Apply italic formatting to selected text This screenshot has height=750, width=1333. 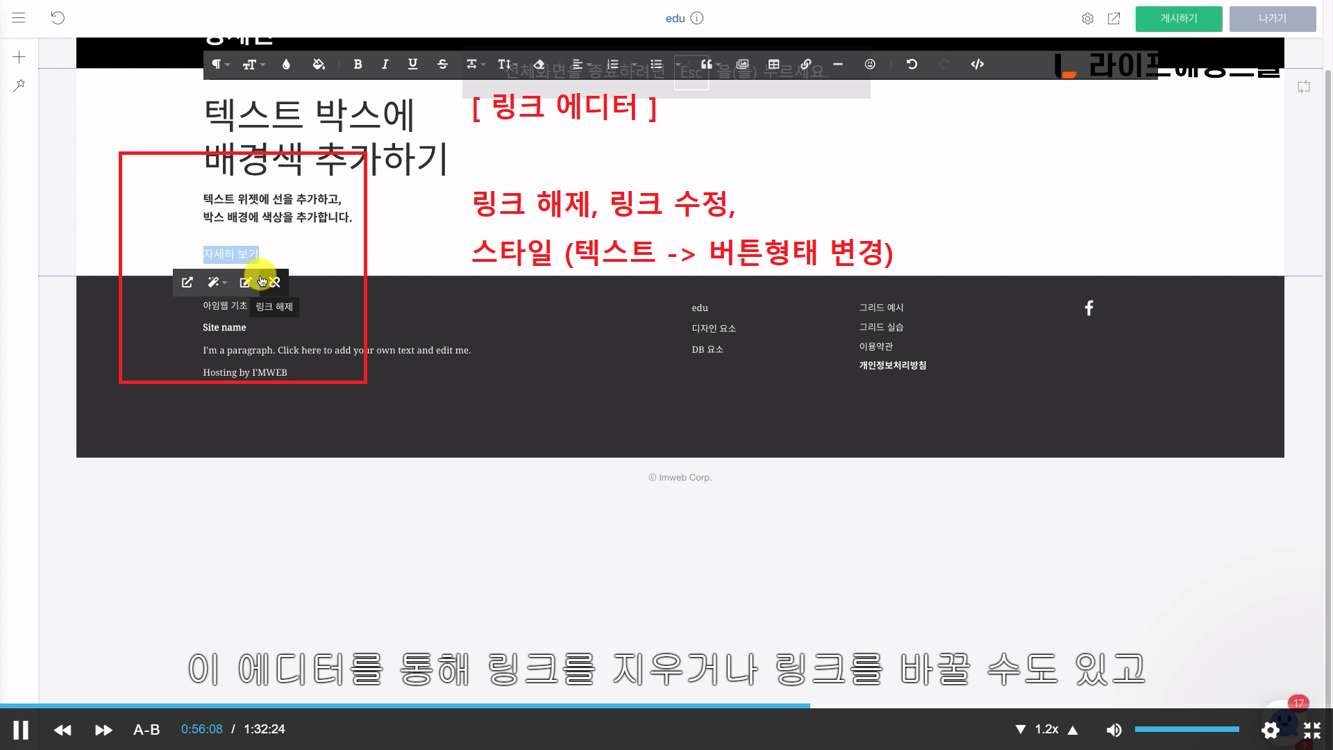[x=385, y=65]
